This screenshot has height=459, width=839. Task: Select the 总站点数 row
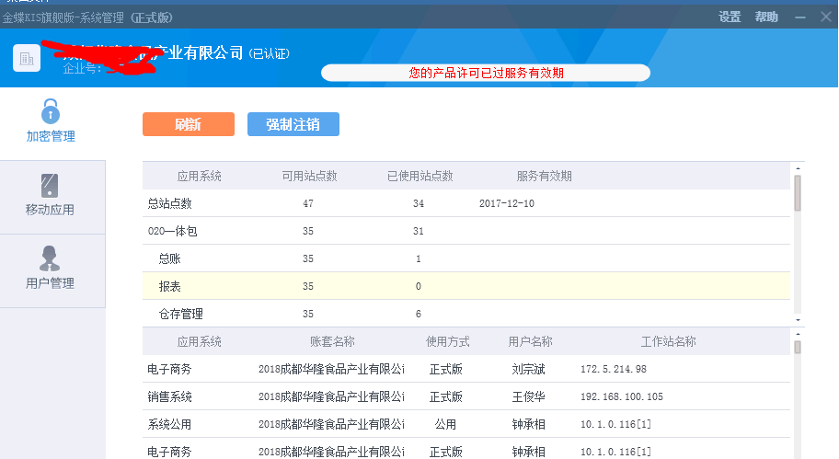pos(466,203)
